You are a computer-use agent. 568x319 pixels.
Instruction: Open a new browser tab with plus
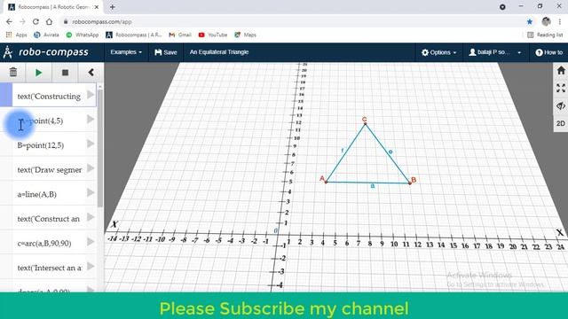pos(113,7)
